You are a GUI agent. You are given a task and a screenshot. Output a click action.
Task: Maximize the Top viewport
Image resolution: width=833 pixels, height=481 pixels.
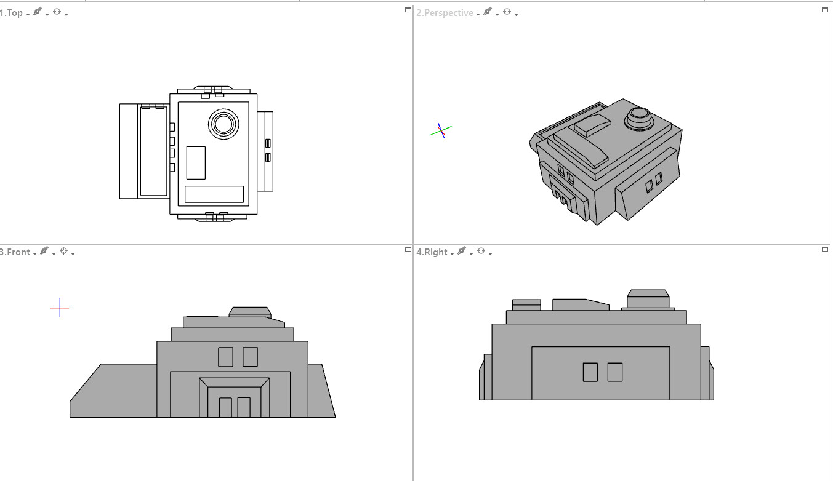[408, 10]
